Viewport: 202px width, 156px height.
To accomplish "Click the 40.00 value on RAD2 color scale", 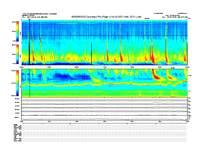I will [x=14, y=22].
